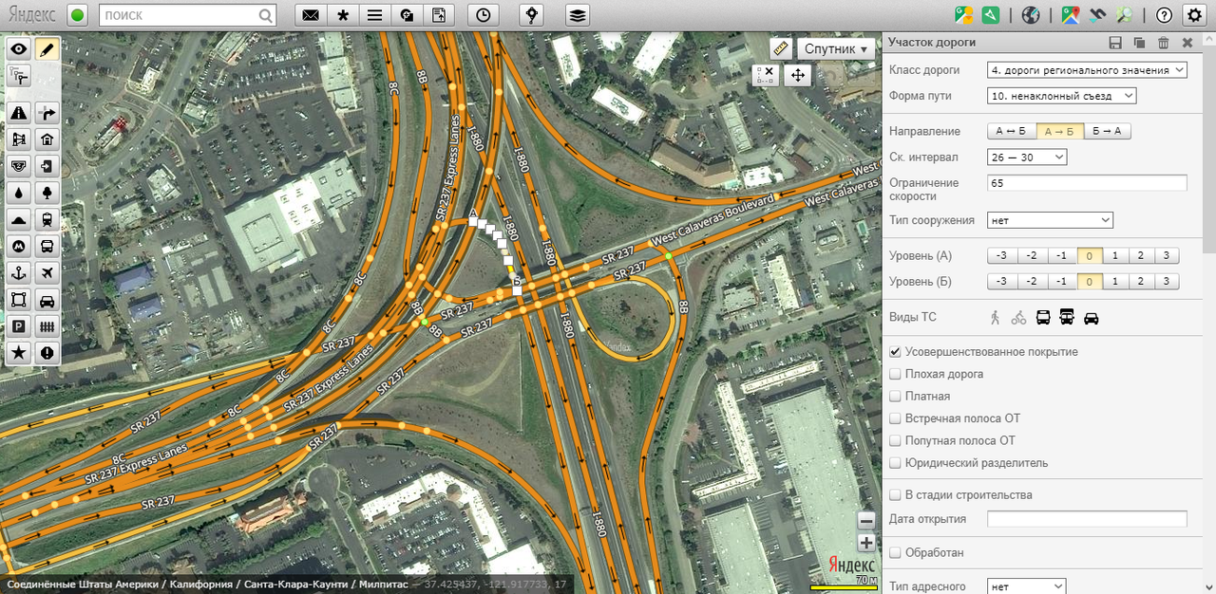Set direction to Б → А

point(1107,132)
